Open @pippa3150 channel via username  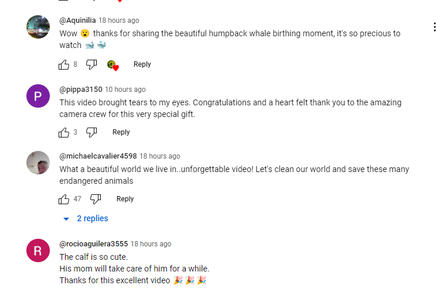81,90
